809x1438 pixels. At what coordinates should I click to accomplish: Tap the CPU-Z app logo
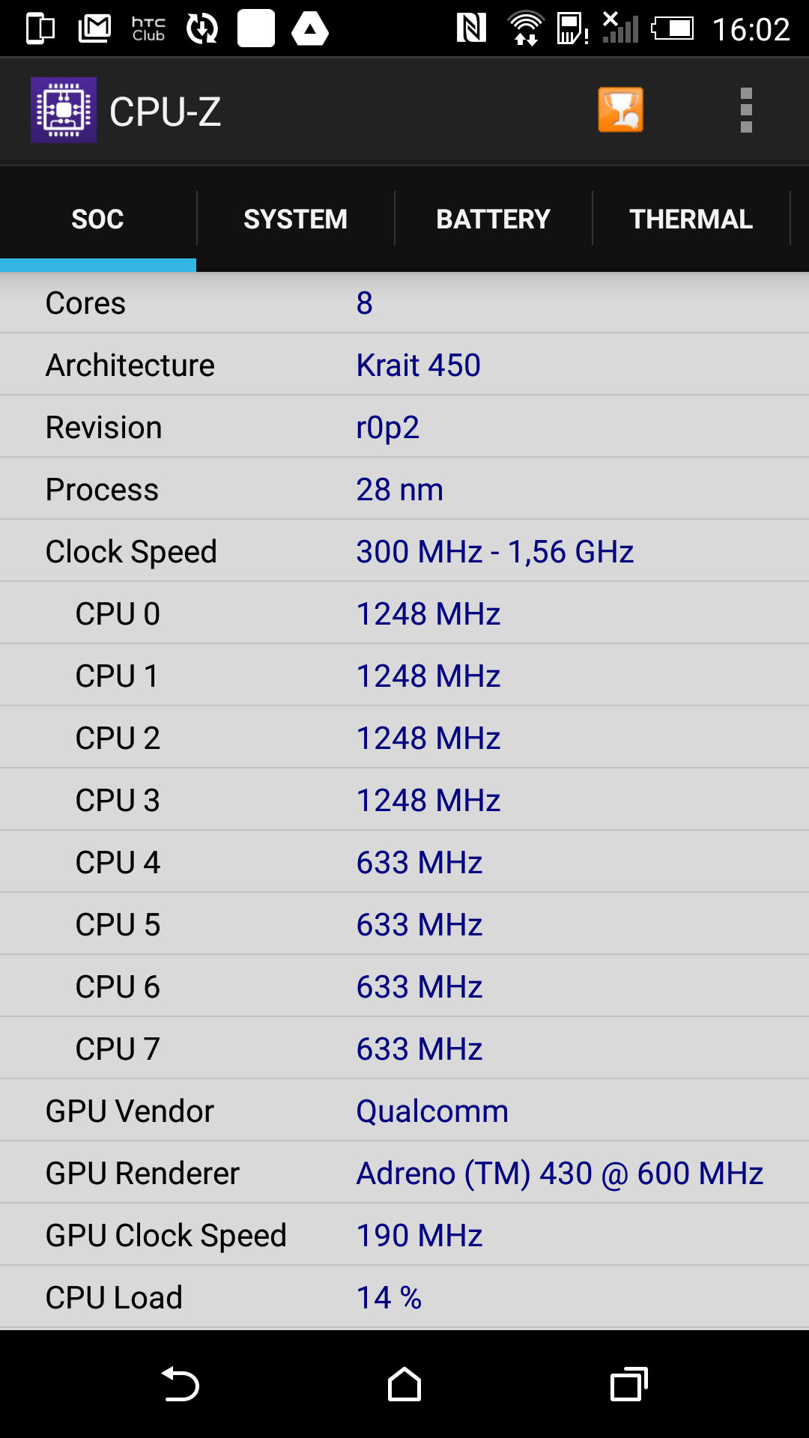click(64, 110)
